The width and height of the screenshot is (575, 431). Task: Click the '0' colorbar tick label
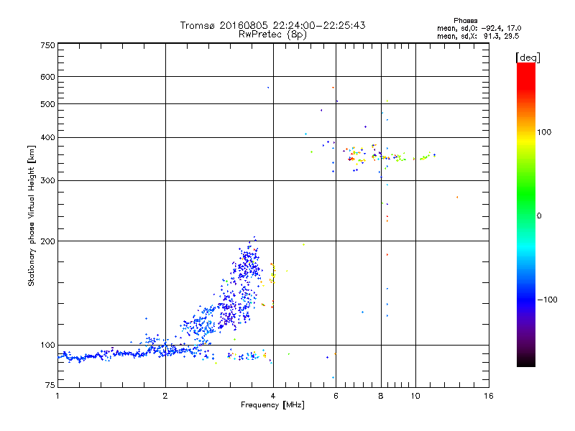tap(538, 216)
